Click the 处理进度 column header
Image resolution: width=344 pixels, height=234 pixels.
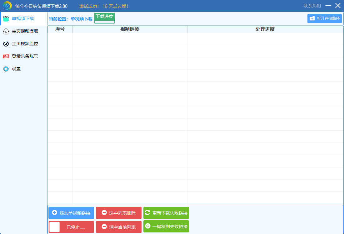[265, 29]
